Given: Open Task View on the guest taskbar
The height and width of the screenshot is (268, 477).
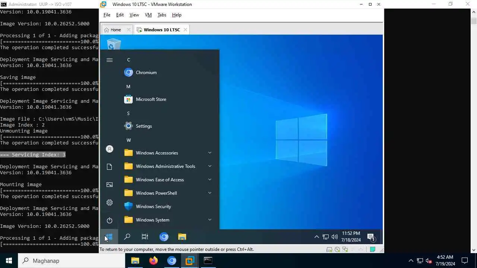Looking at the screenshot, I should 145,237.
